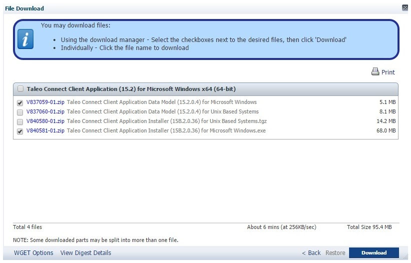Open the V837060-01.zip file link
The width and height of the screenshot is (411, 263).
pos(45,111)
